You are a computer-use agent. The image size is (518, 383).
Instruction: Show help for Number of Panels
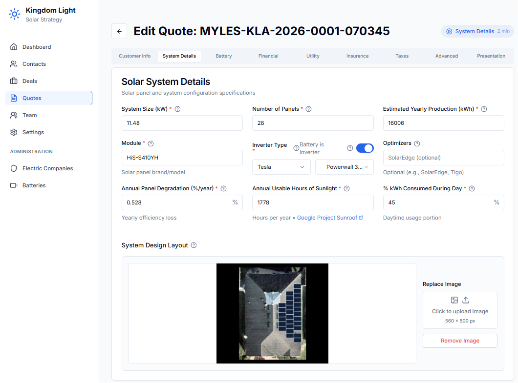pyautogui.click(x=308, y=109)
